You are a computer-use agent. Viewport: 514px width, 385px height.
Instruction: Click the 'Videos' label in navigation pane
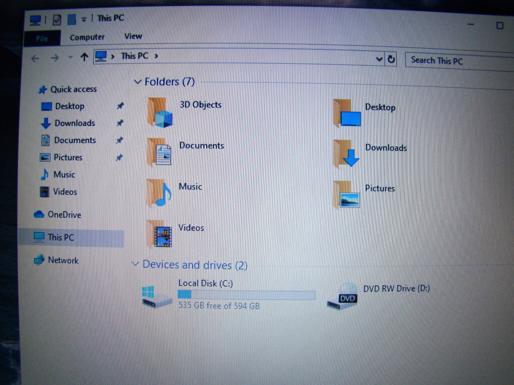click(x=65, y=192)
